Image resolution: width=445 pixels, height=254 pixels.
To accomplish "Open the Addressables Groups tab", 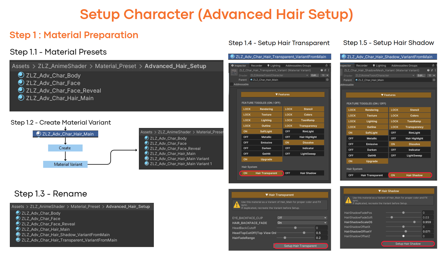I will pos(298,65).
